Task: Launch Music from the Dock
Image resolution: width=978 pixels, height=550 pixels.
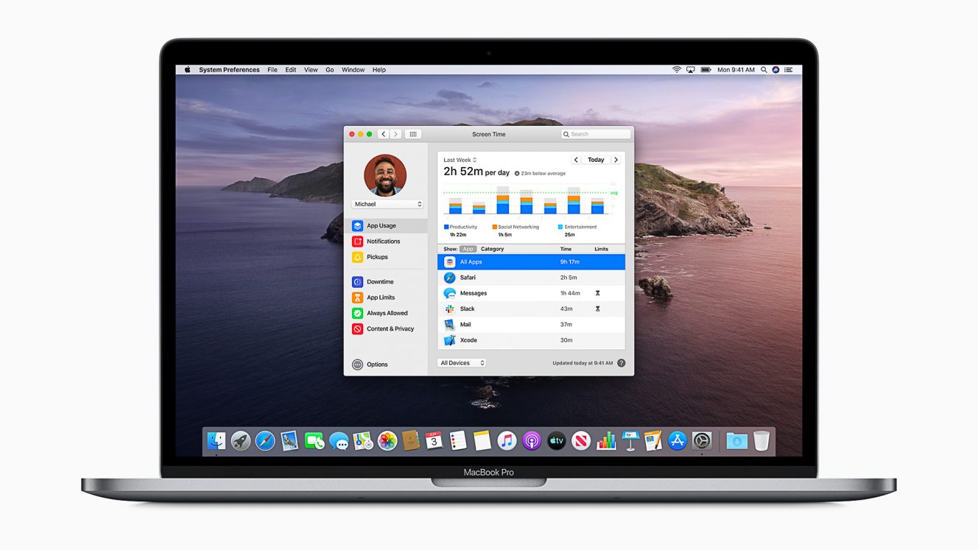Action: [x=507, y=441]
